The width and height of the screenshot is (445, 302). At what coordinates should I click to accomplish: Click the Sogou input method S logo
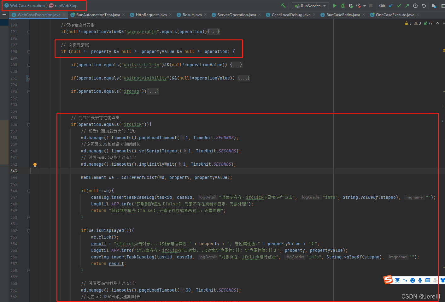pos(388,280)
